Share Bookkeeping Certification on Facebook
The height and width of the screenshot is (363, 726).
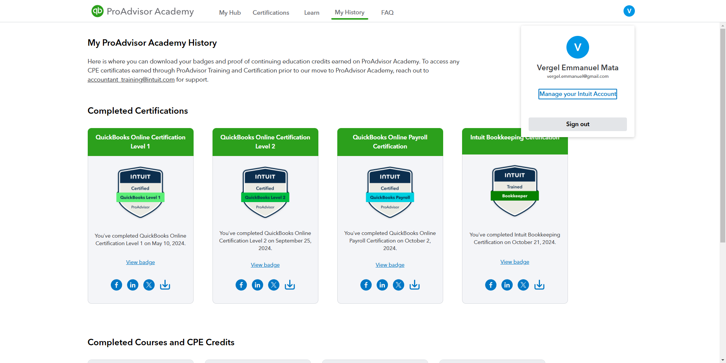pos(491,285)
